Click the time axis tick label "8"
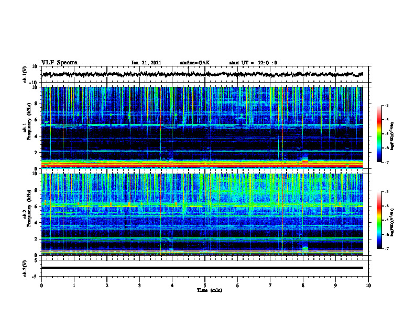415x320 pixels. coord(303,285)
